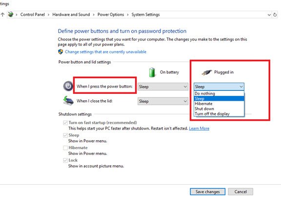
Task: Toggle the Lock checkbox
Action: click(x=65, y=160)
